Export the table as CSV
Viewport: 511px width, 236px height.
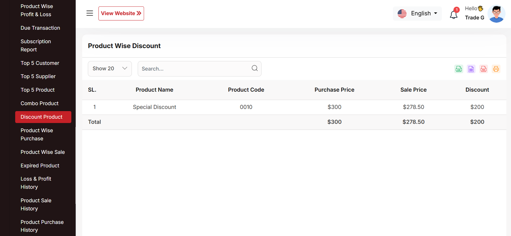click(459, 69)
